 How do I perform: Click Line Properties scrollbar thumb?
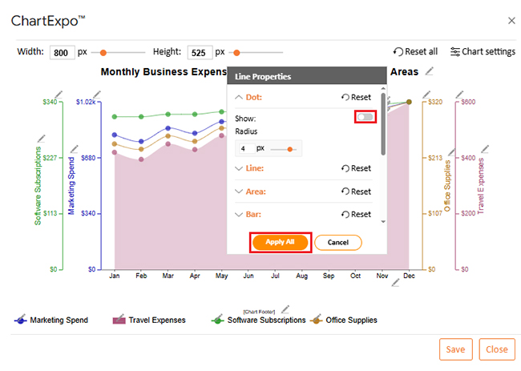(383, 124)
